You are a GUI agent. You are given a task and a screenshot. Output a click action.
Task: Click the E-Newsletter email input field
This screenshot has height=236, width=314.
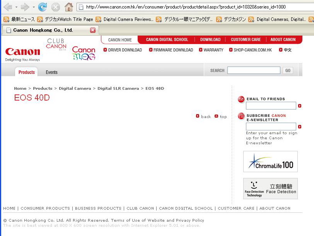pos(271,127)
